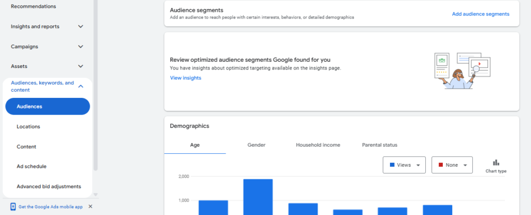The image size is (531, 215).
Task: Switch to the Parental status tab
Action: coord(380,145)
